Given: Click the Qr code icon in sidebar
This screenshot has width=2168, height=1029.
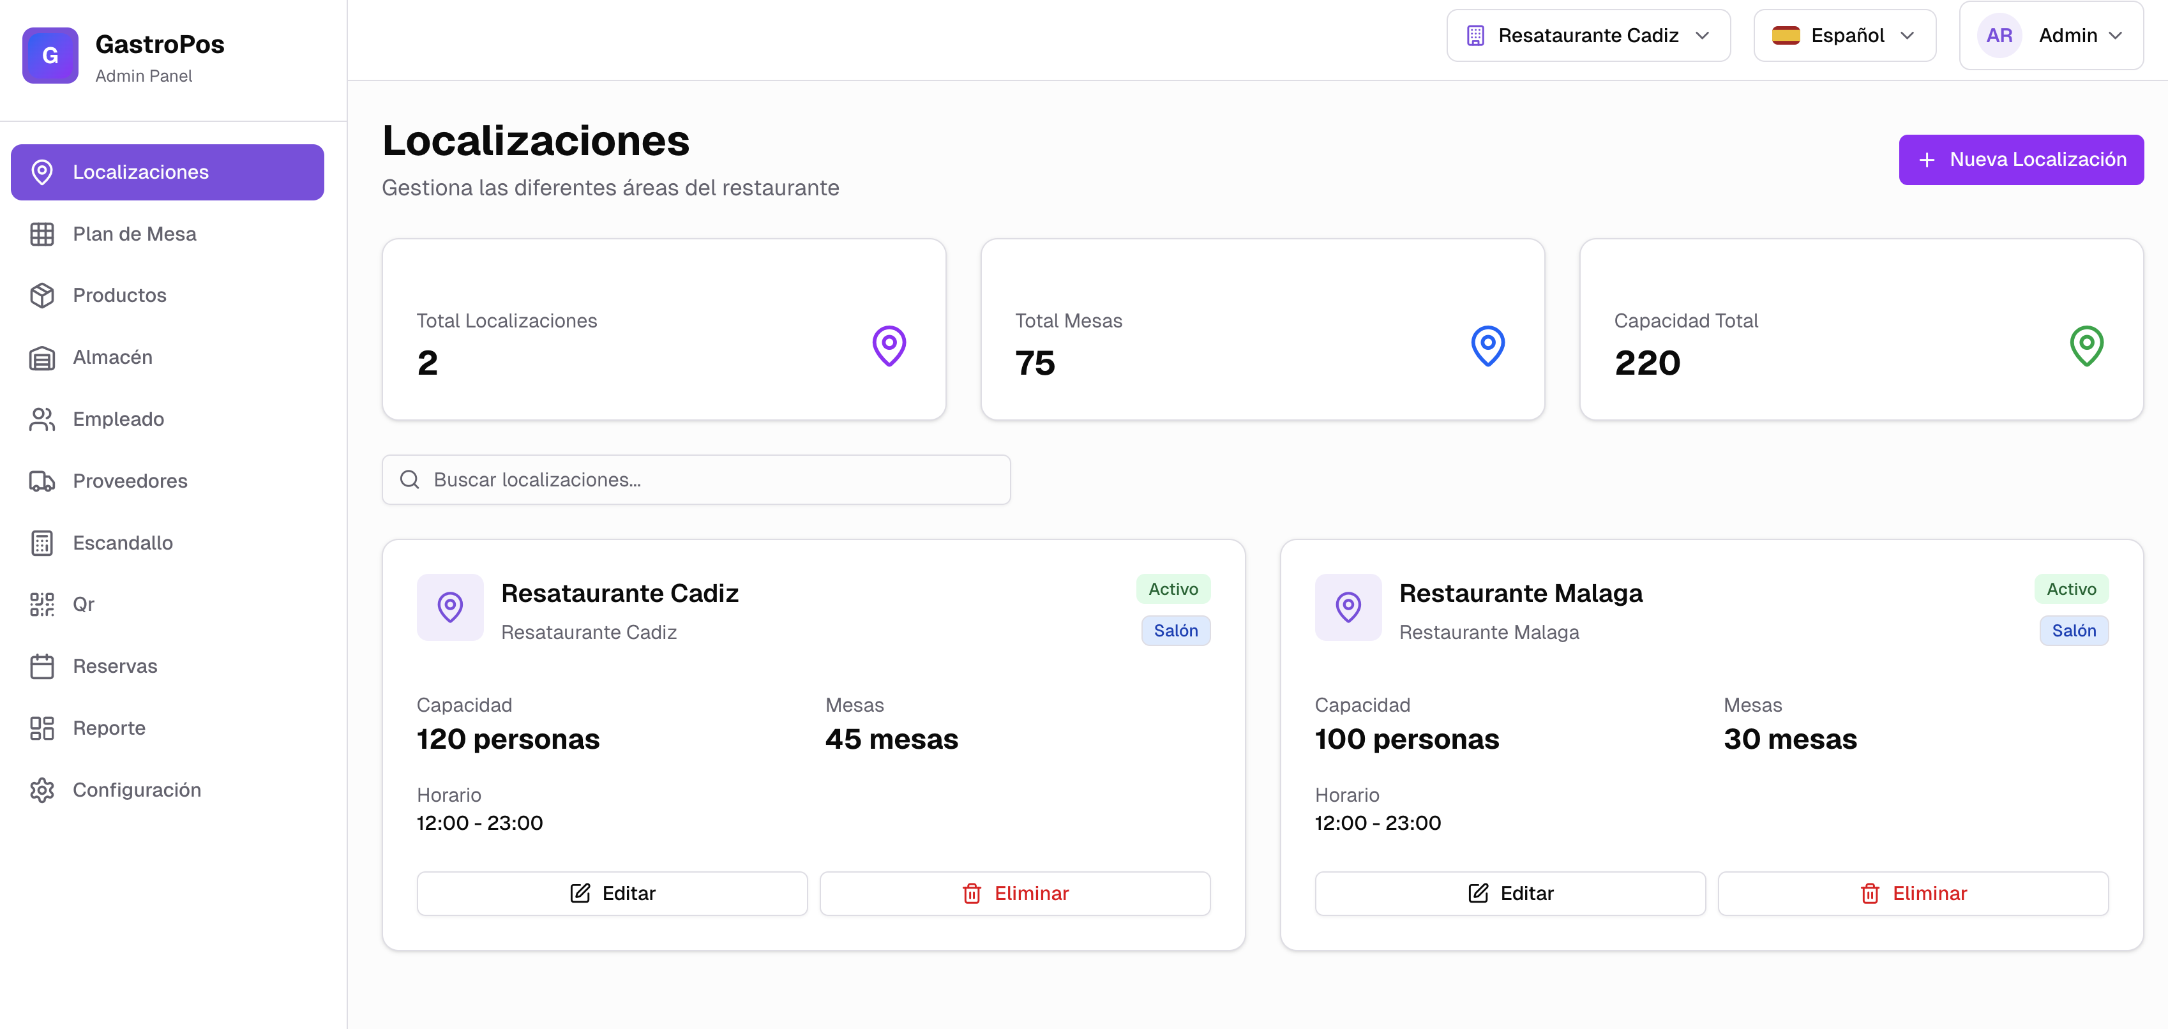Looking at the screenshot, I should (41, 604).
